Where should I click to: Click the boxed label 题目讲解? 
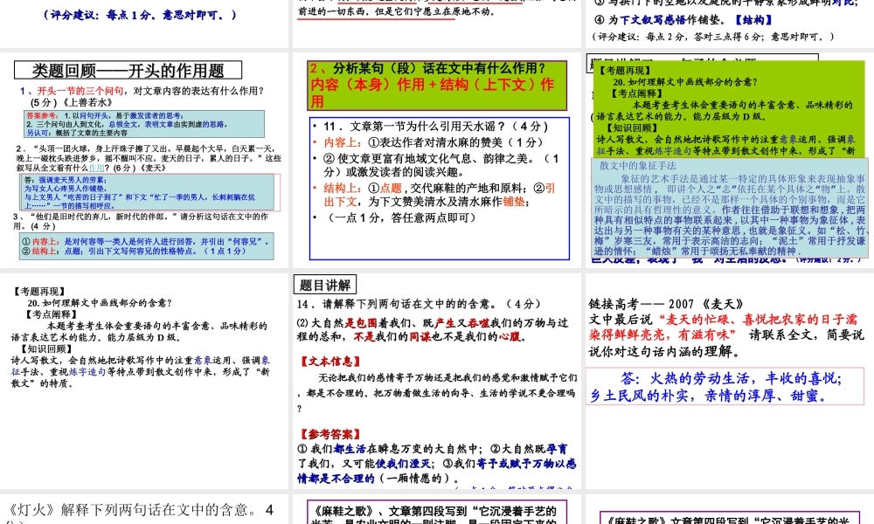325,285
